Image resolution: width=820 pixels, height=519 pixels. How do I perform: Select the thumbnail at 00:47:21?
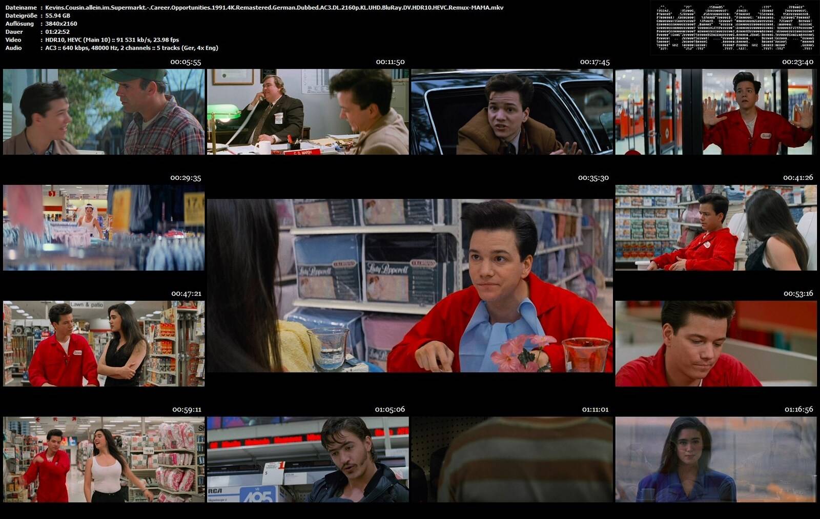coord(104,343)
